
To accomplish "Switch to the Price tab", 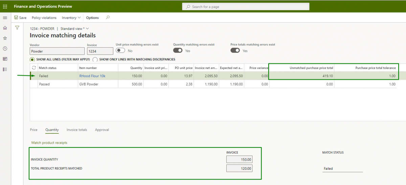I will [33, 130].
